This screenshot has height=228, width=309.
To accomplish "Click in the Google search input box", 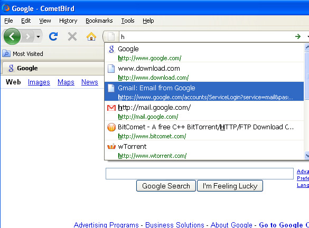I will 200,174.
